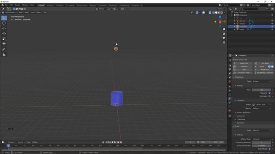
Task: Open Effector Type Collision dropdown
Action: click(x=262, y=139)
